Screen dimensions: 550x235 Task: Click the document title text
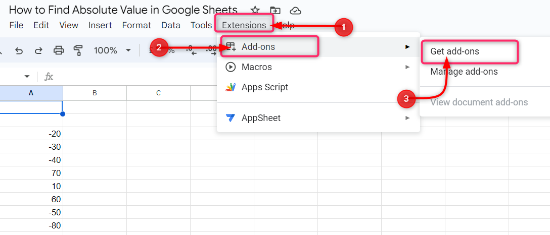pyautogui.click(x=123, y=10)
